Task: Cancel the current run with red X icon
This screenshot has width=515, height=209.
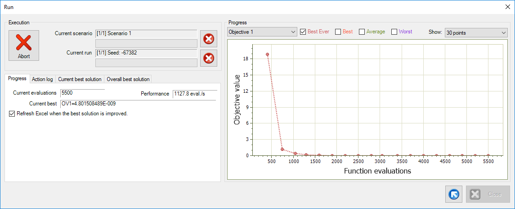Action: tap(209, 58)
